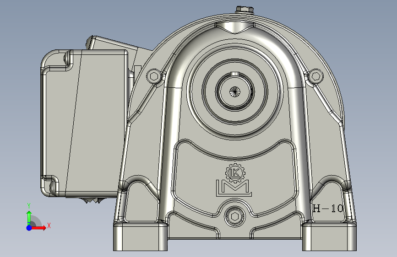Click the blue Z axis origin ball
The height and width of the screenshot is (257, 397).
click(x=29, y=228)
